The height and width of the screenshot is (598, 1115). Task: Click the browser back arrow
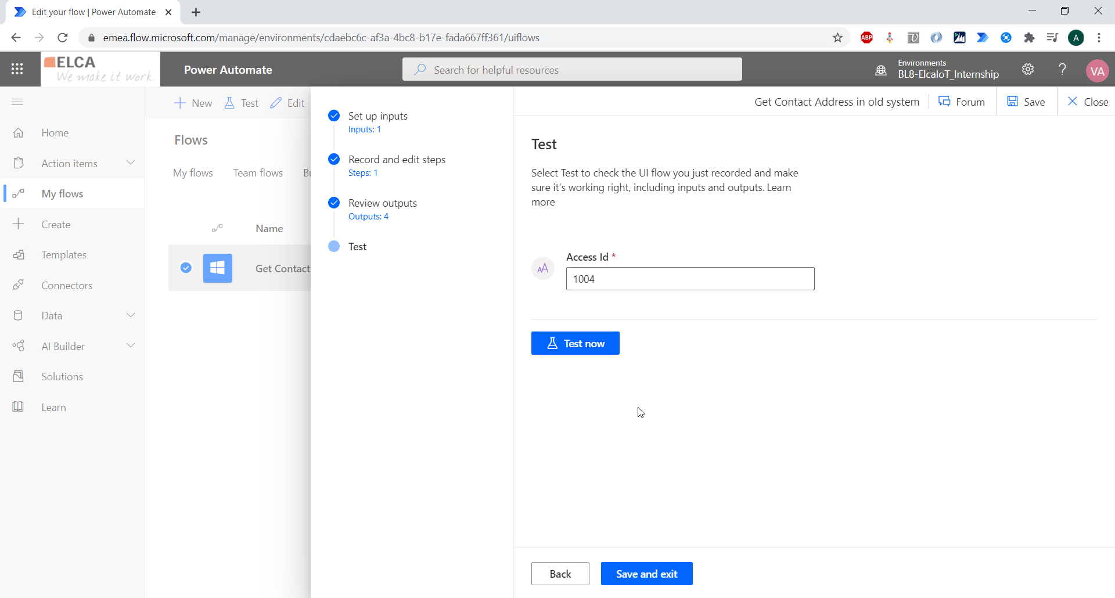(x=16, y=38)
